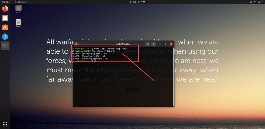265x129 pixels.
Task: Click the volume icon in top bar
Action: (x=255, y=2)
